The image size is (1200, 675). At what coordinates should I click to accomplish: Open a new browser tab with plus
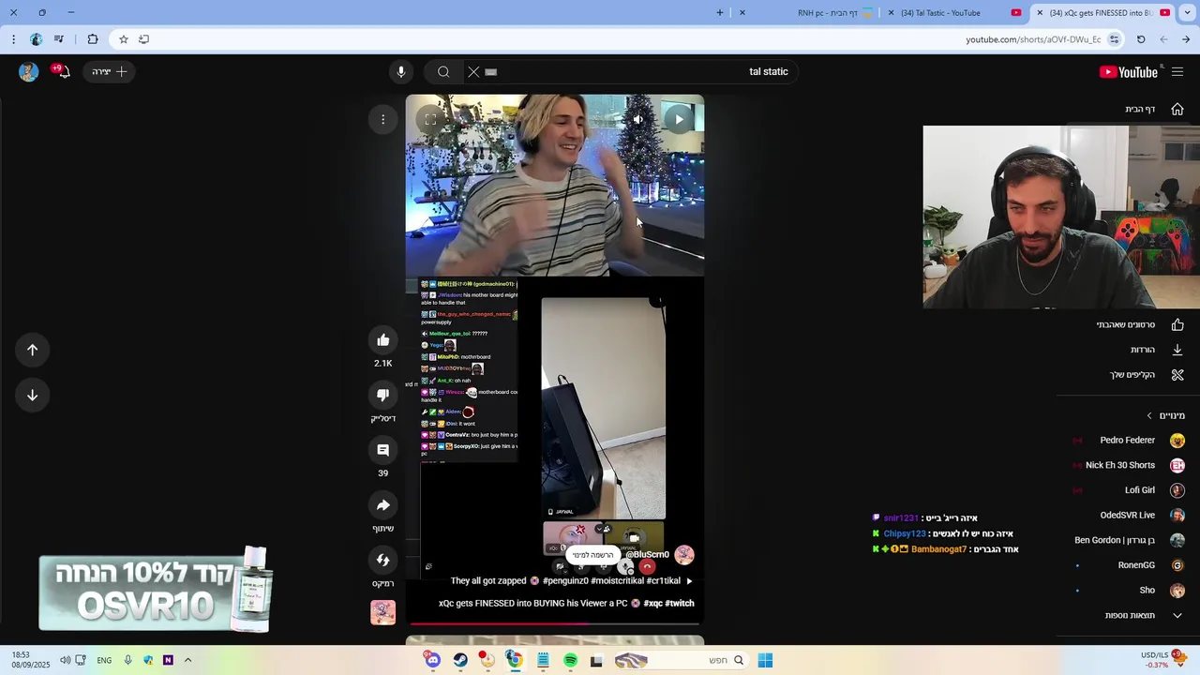point(720,13)
